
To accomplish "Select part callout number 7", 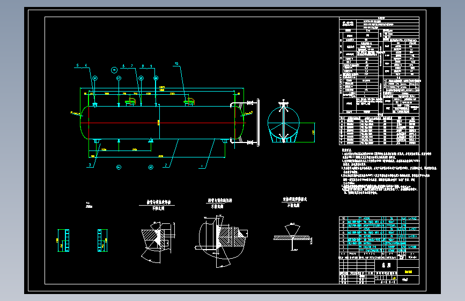I will (x=132, y=66).
